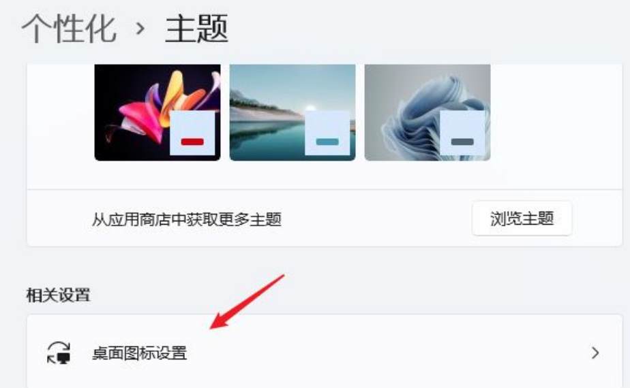Select the gray-blue bloom theme thumbnail
This screenshot has height=388, width=630.
point(427,112)
